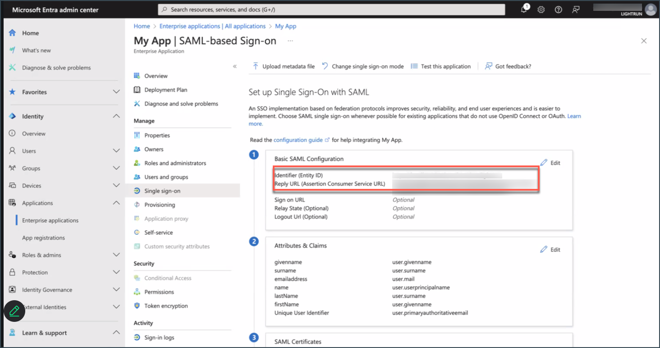Expand the Users submenu
Viewport: 660px width, 348px height.
[116, 151]
